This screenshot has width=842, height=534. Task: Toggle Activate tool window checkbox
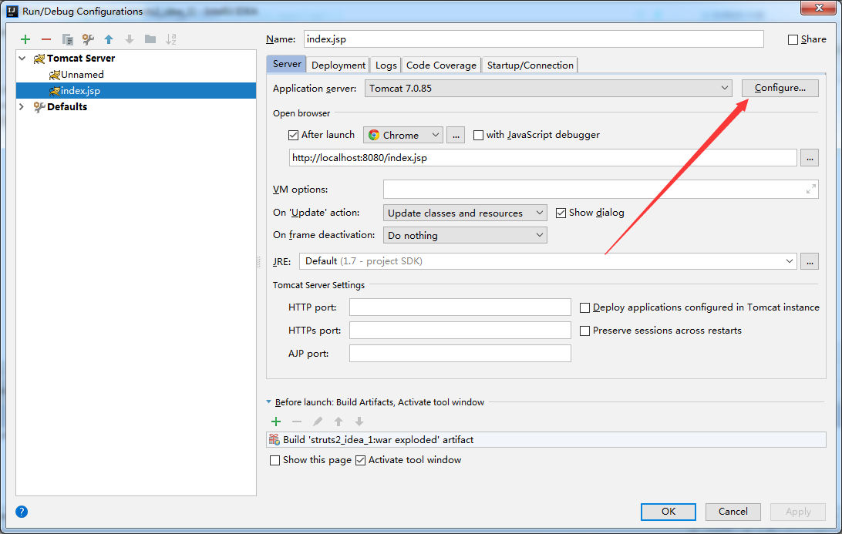coord(360,461)
